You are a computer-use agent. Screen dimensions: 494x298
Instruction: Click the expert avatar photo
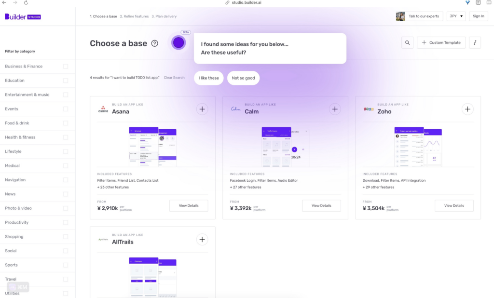click(400, 16)
